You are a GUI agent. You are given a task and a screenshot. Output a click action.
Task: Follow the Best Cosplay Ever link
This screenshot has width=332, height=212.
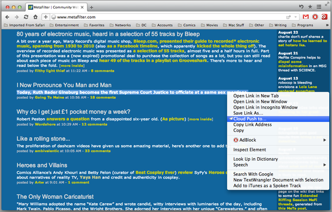156,173
